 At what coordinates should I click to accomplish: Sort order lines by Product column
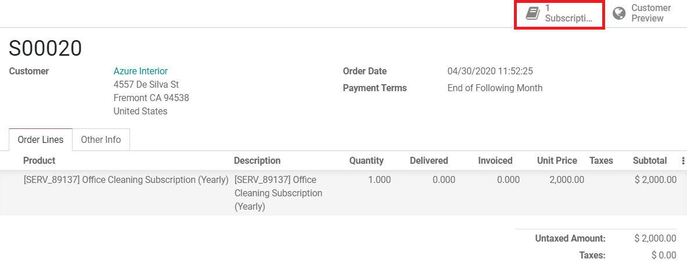tap(39, 161)
